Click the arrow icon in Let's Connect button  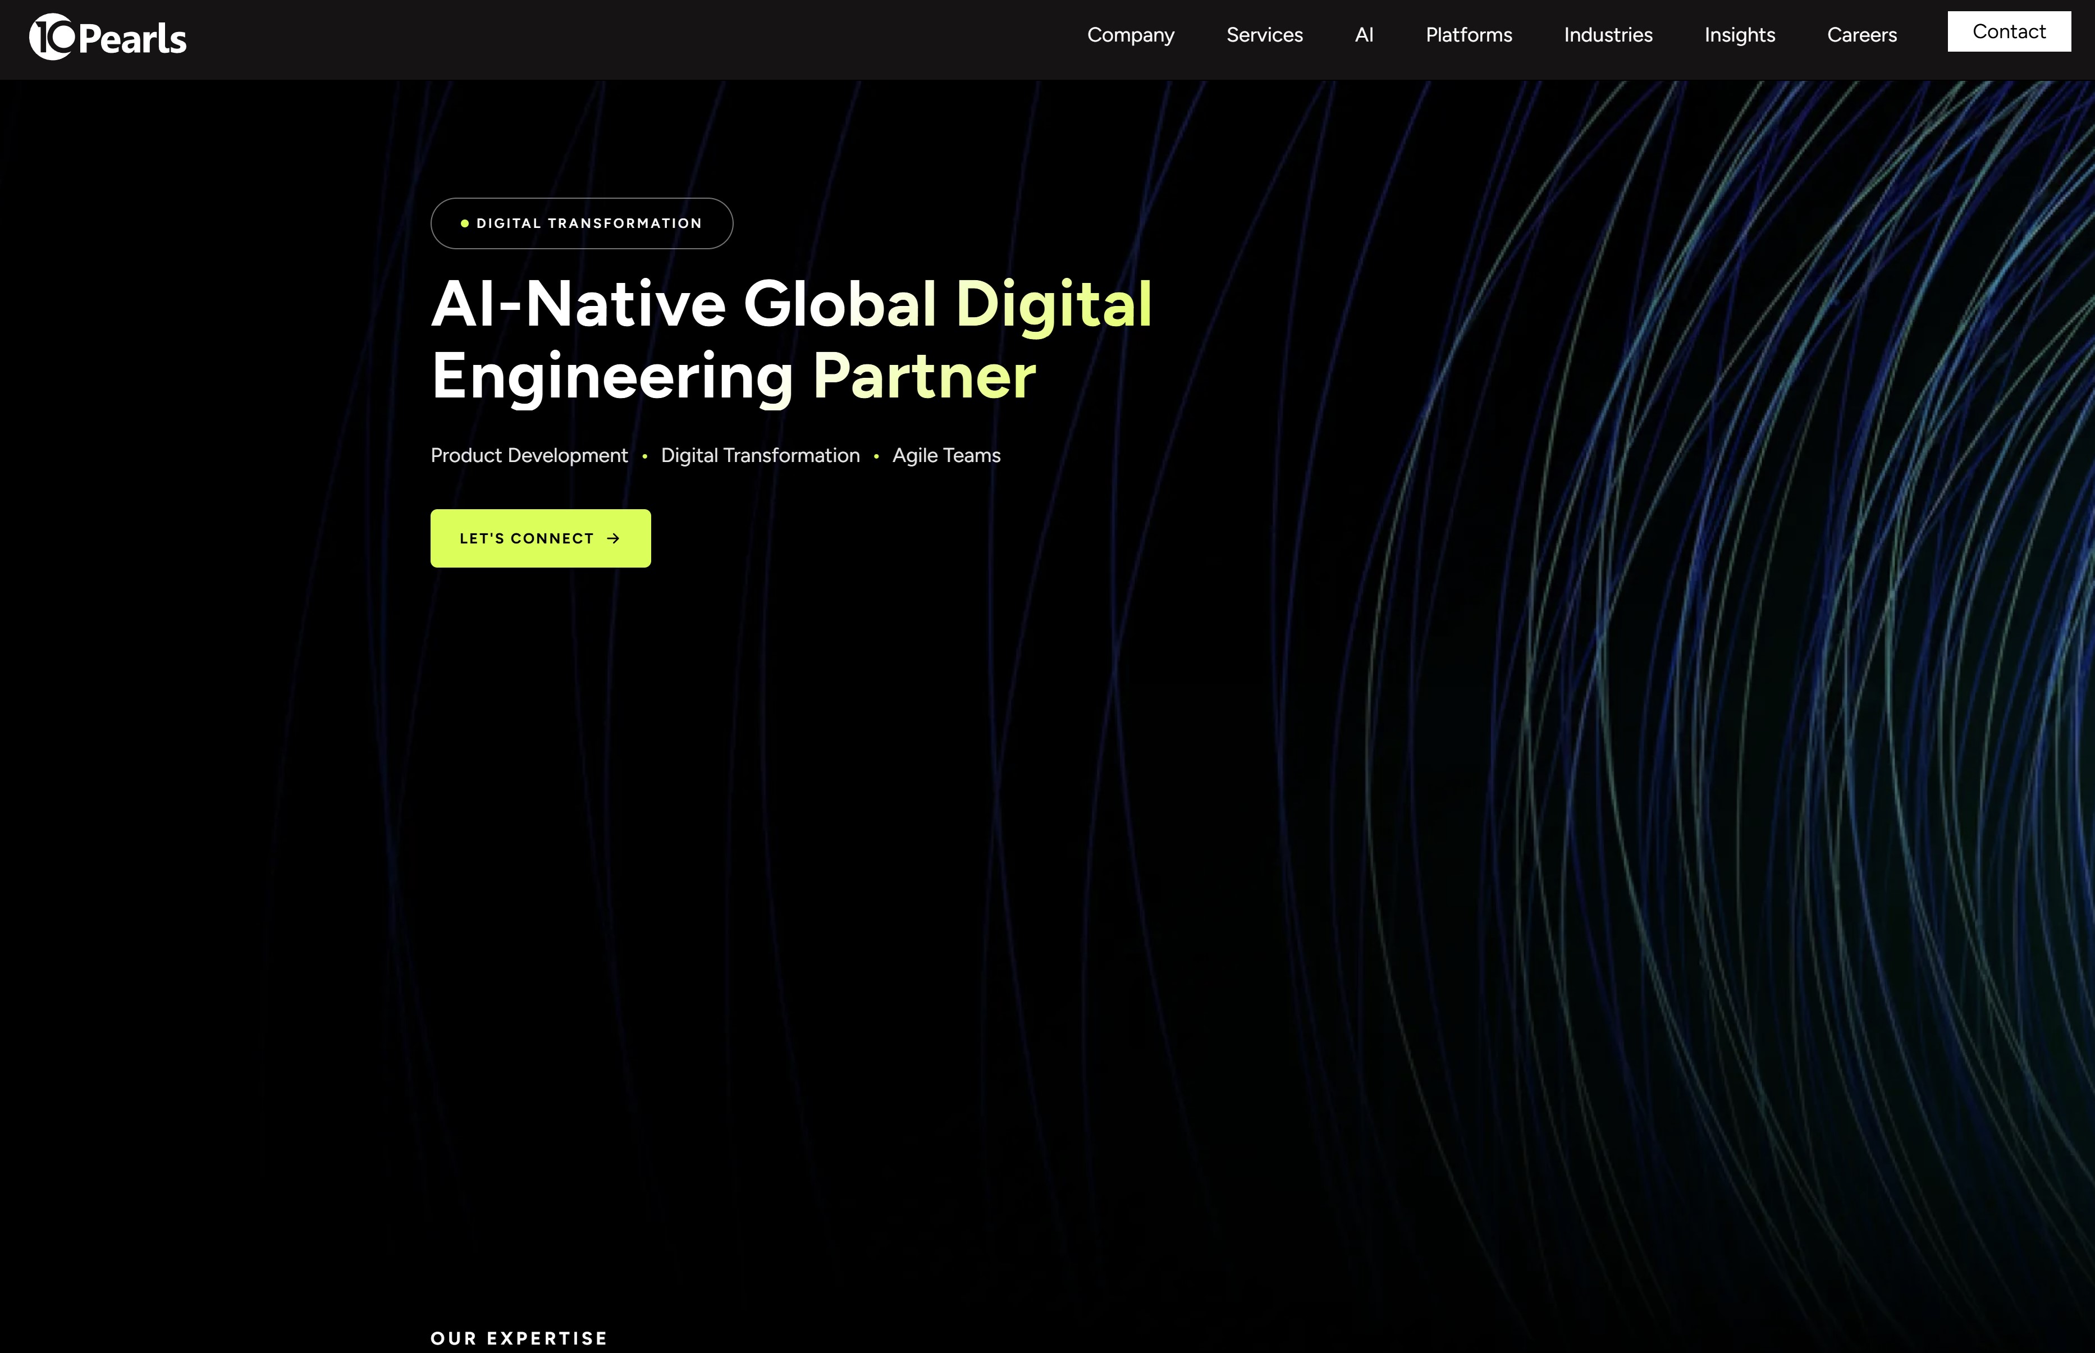613,538
